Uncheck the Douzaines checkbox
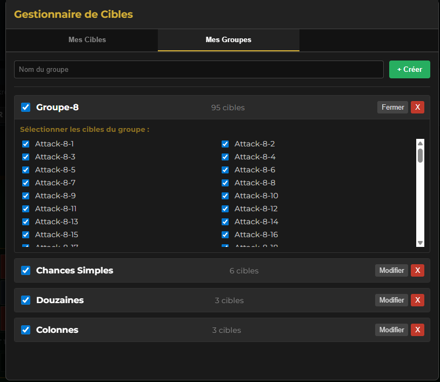This screenshot has height=382, width=440. (25, 300)
